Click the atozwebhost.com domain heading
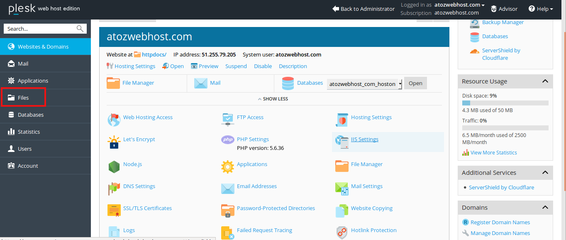The width and height of the screenshot is (566, 240). tap(149, 37)
